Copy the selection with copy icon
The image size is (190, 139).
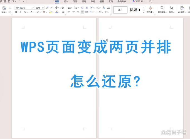pyautogui.click(x=10, y=12)
